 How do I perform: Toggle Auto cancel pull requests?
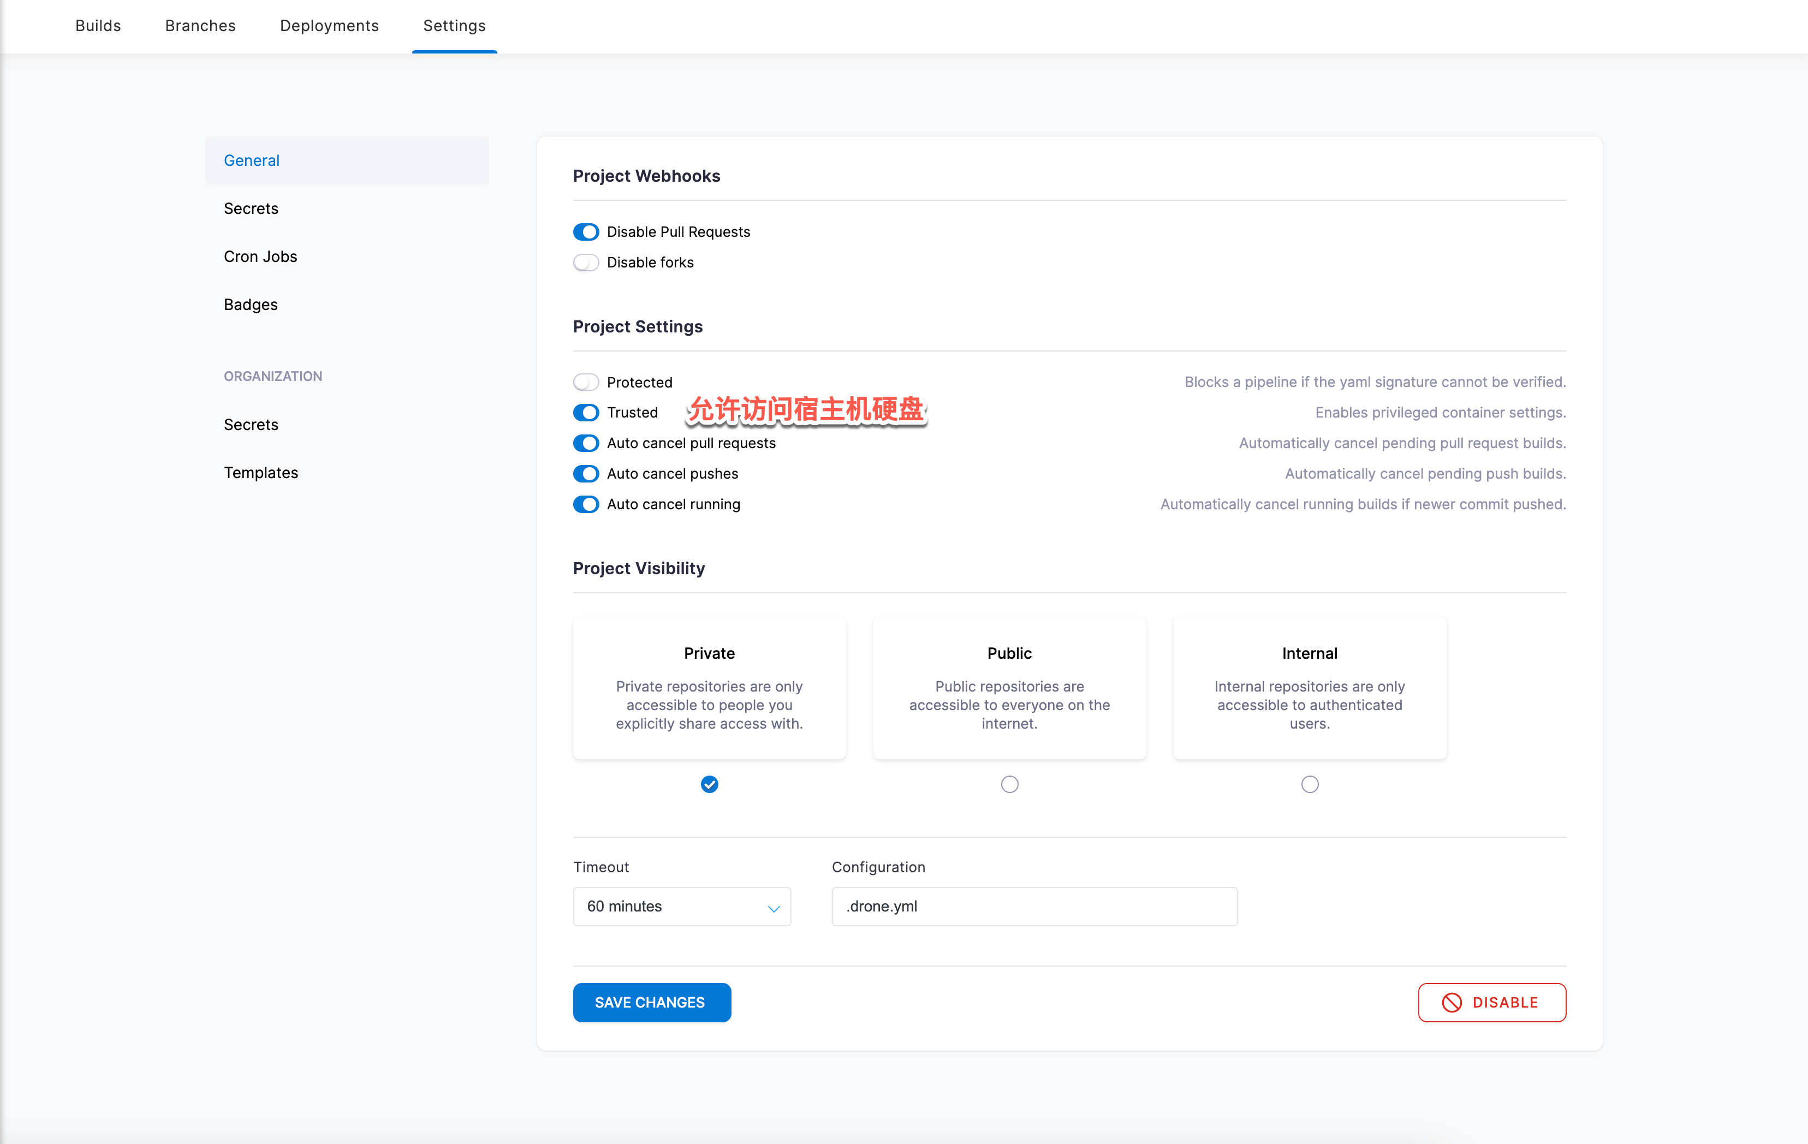(x=586, y=443)
